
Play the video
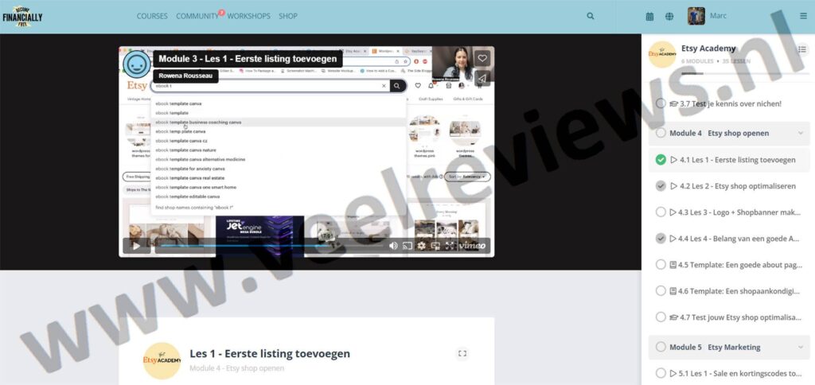pyautogui.click(x=136, y=246)
